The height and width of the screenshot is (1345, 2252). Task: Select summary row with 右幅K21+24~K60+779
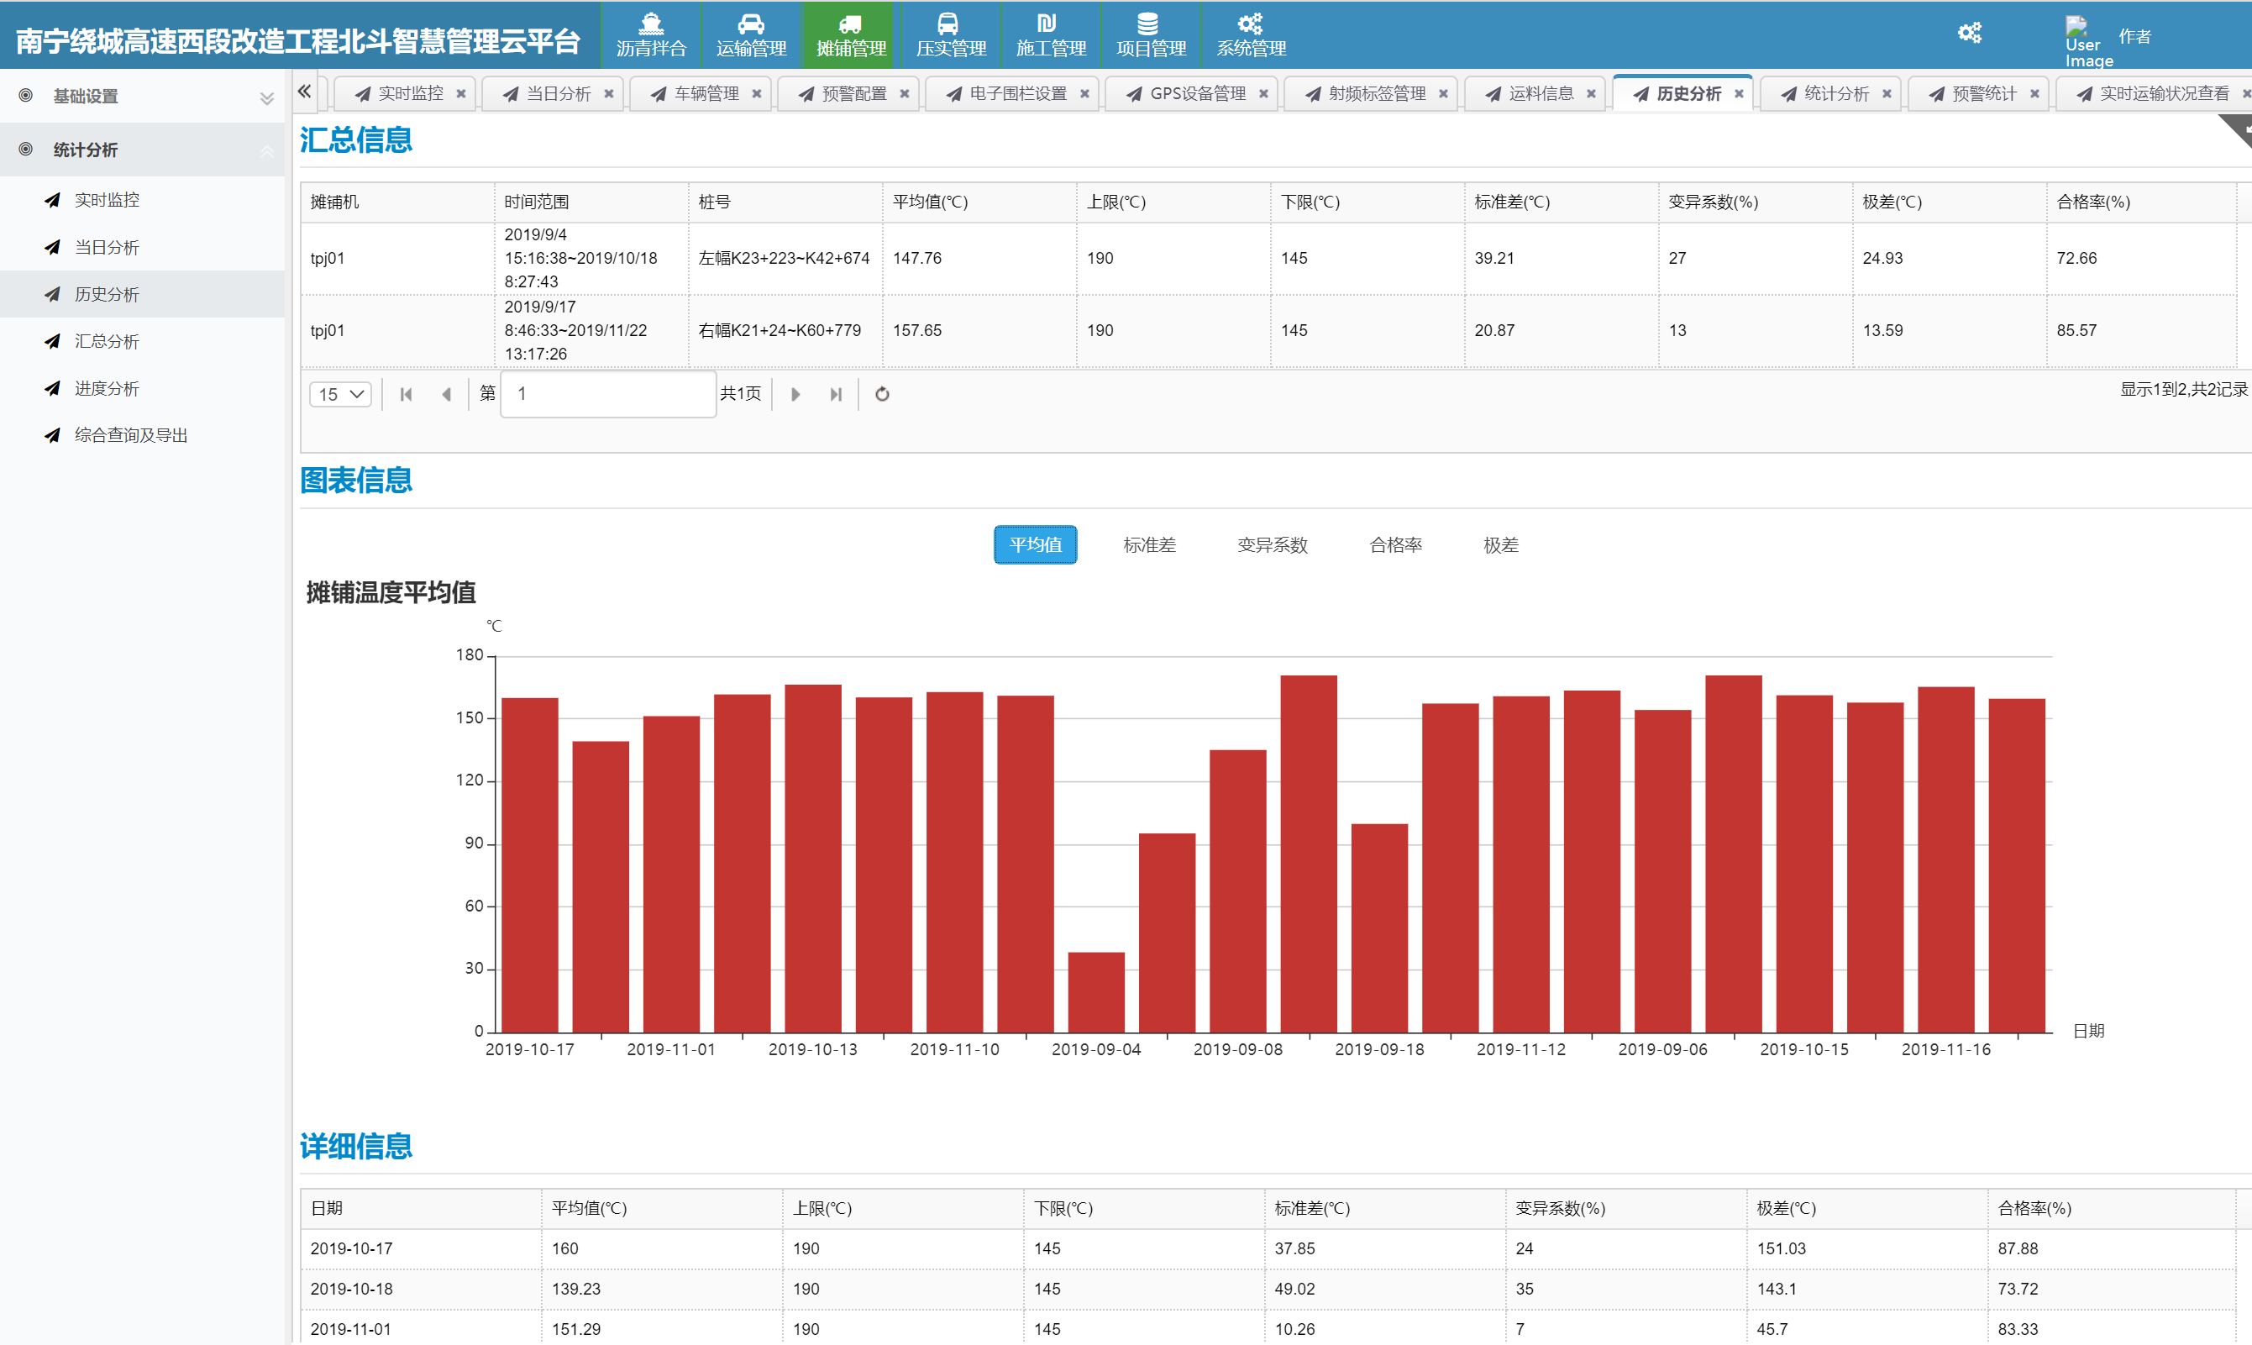pyautogui.click(x=1268, y=331)
